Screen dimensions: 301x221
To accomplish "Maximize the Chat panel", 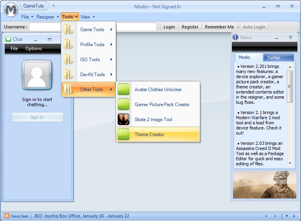I will (x=49, y=39).
